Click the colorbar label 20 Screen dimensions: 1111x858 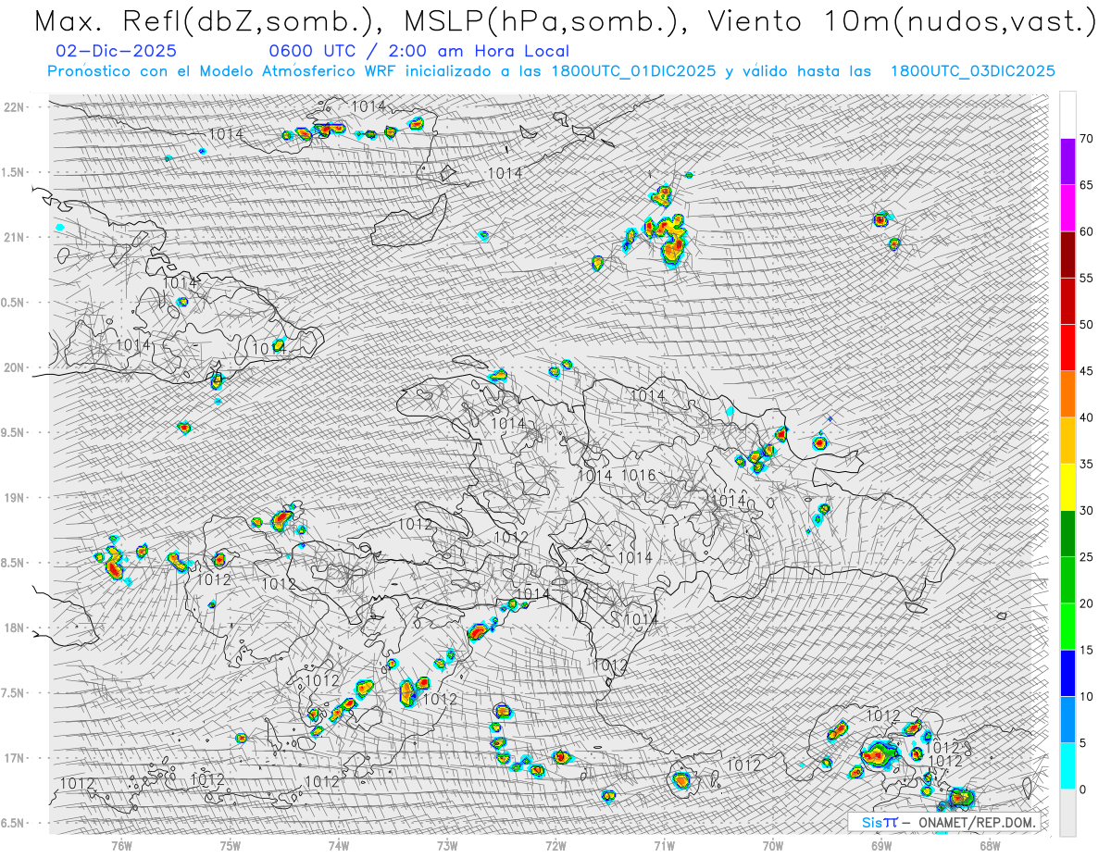[1086, 603]
